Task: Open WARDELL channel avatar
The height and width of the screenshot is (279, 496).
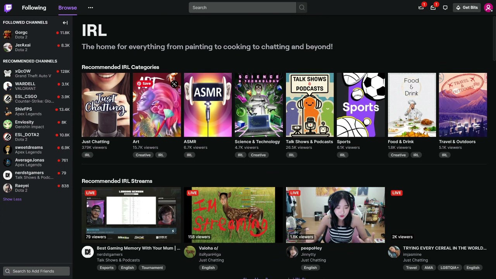Action: [7, 86]
